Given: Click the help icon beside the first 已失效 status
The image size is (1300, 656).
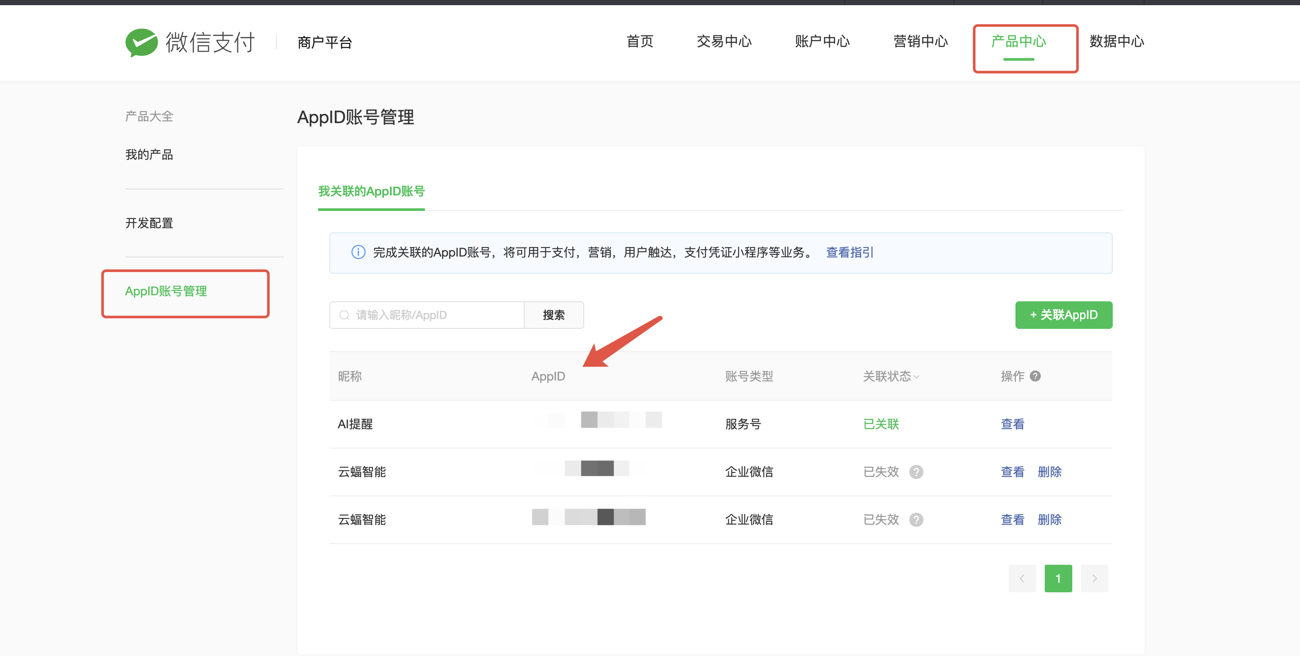Looking at the screenshot, I should pos(916,472).
